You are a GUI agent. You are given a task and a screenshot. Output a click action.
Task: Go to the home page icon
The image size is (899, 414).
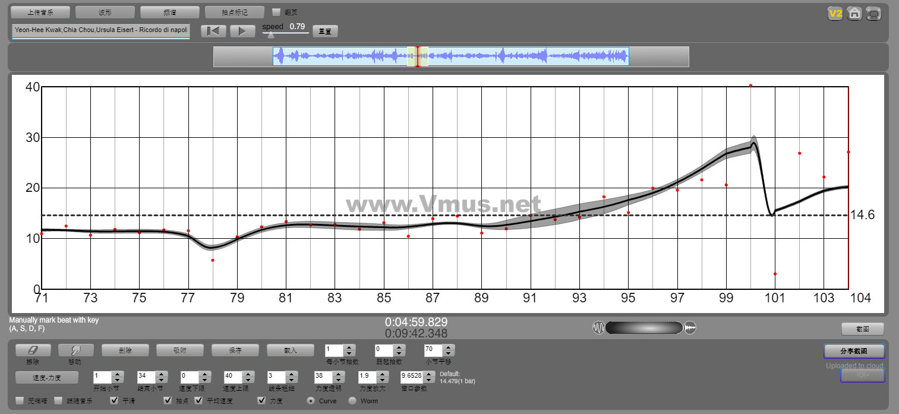click(x=854, y=13)
